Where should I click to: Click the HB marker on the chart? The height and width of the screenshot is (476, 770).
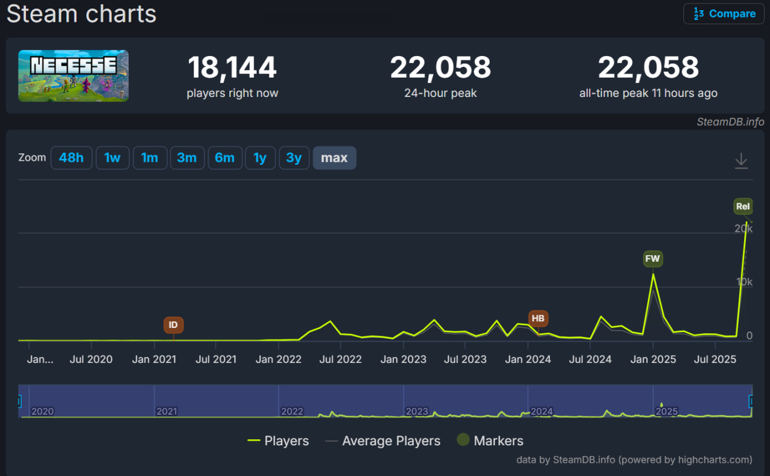[538, 318]
